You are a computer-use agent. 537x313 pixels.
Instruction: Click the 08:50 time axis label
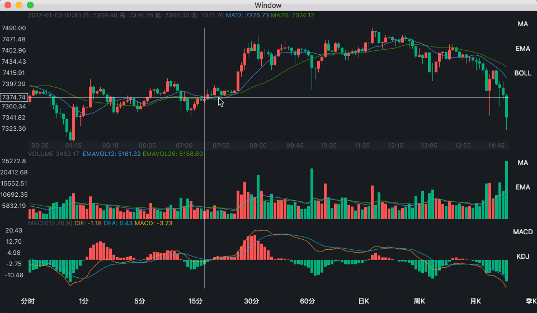tap(258, 146)
